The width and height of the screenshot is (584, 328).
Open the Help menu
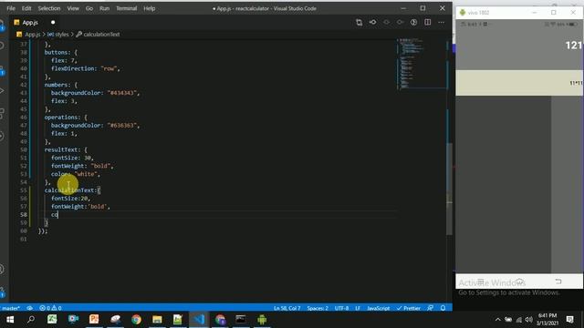click(150, 8)
